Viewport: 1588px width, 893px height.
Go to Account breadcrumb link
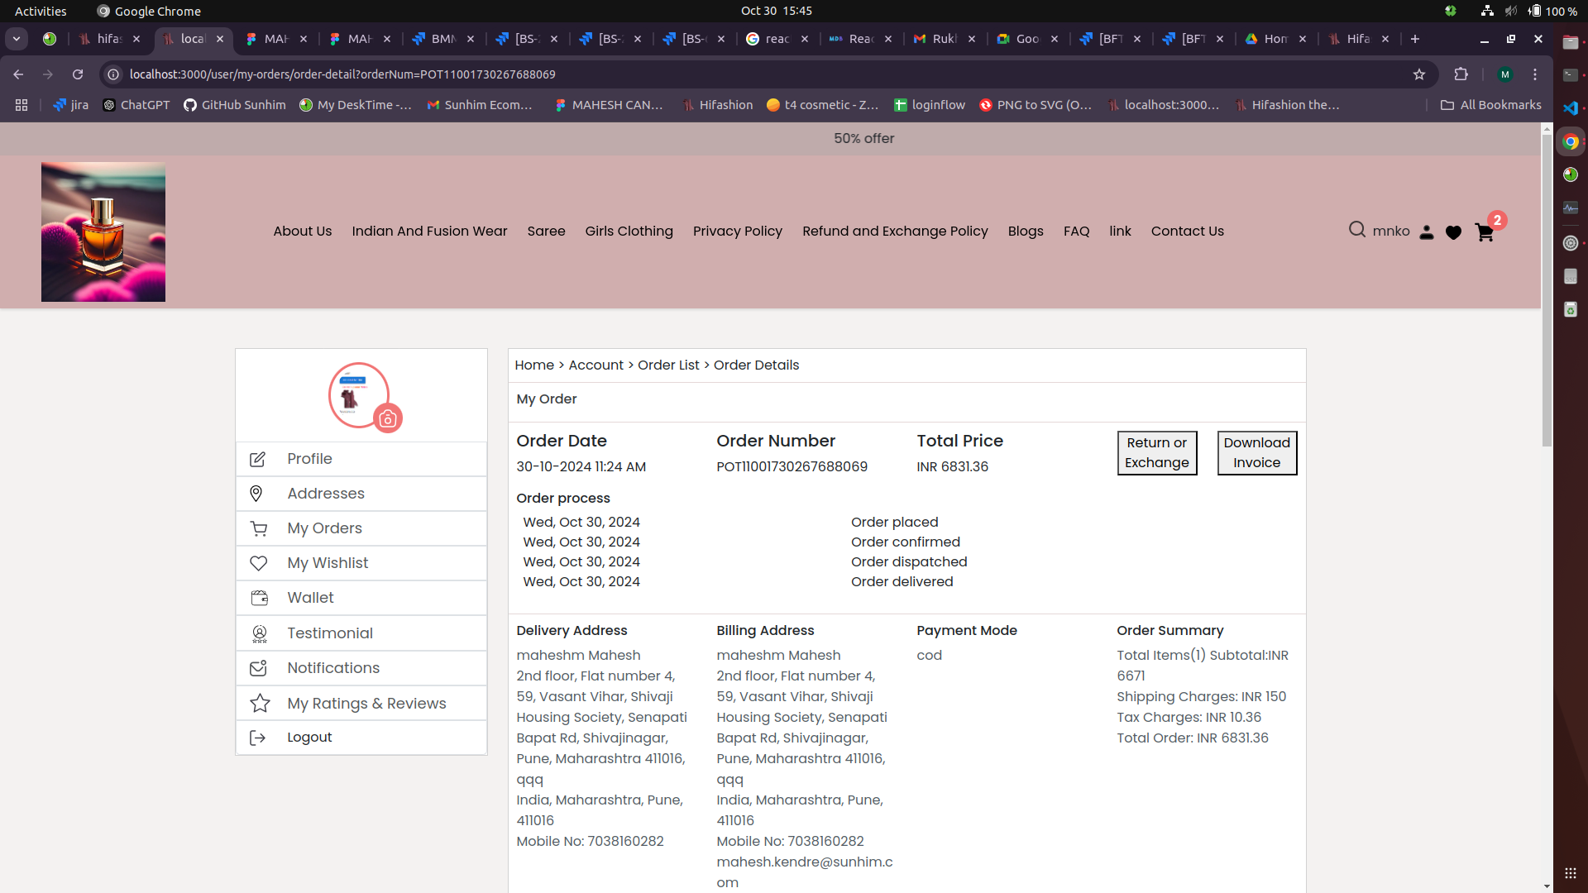pyautogui.click(x=595, y=365)
